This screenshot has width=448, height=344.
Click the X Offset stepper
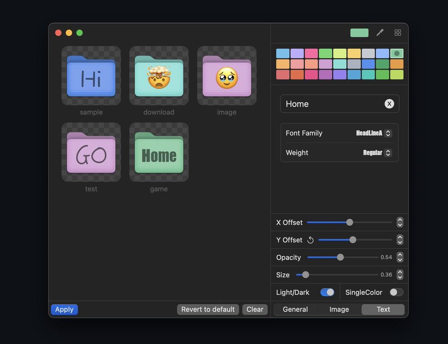click(400, 222)
